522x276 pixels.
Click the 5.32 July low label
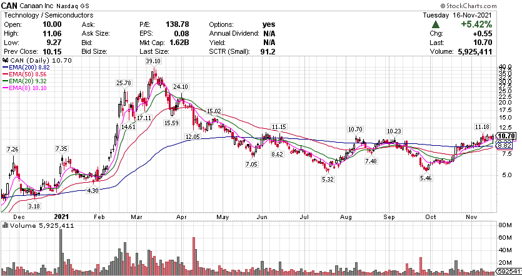click(328, 180)
